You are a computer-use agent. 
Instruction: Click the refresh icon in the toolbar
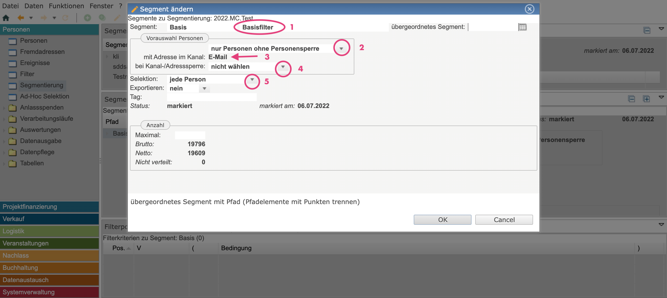coord(65,18)
